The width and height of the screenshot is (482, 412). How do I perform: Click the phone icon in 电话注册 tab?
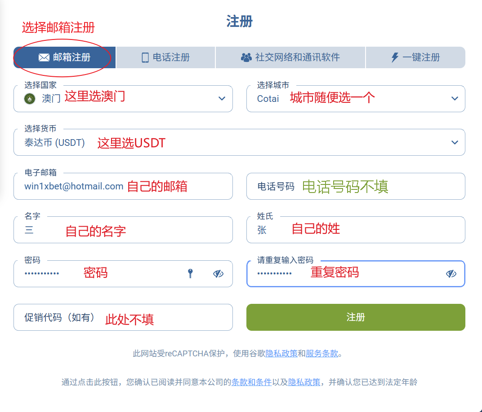(145, 57)
